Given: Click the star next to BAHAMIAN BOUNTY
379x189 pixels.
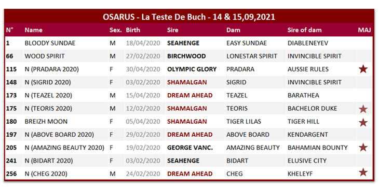Looking at the screenshot, I should pos(363,147).
